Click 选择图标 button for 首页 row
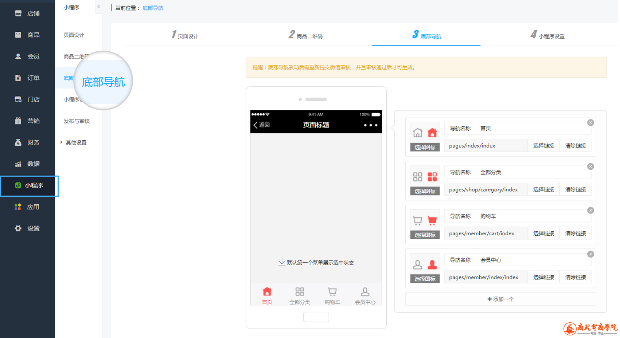The height and width of the screenshot is (338, 620). [425, 147]
